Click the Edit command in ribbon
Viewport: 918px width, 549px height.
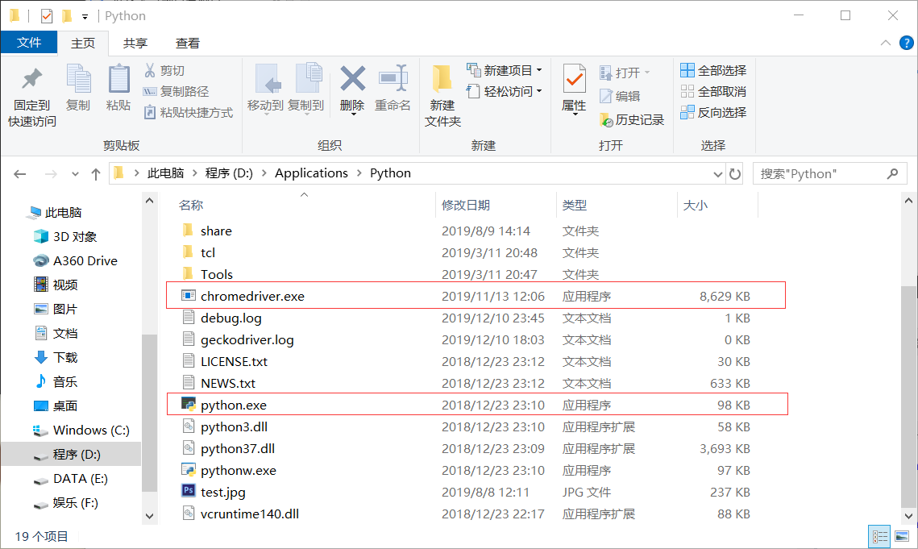coord(620,96)
